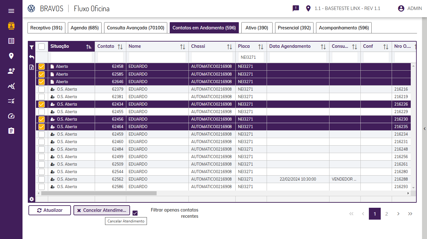
Task: Click the undo arrow icon beside the grid
Action: click(32, 57)
